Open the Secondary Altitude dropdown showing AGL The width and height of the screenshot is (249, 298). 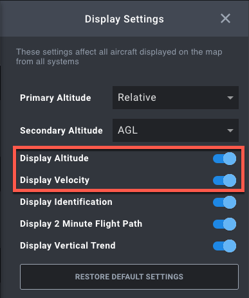click(x=176, y=130)
